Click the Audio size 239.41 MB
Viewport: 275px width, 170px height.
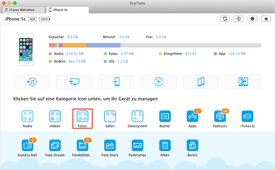pos(75,54)
